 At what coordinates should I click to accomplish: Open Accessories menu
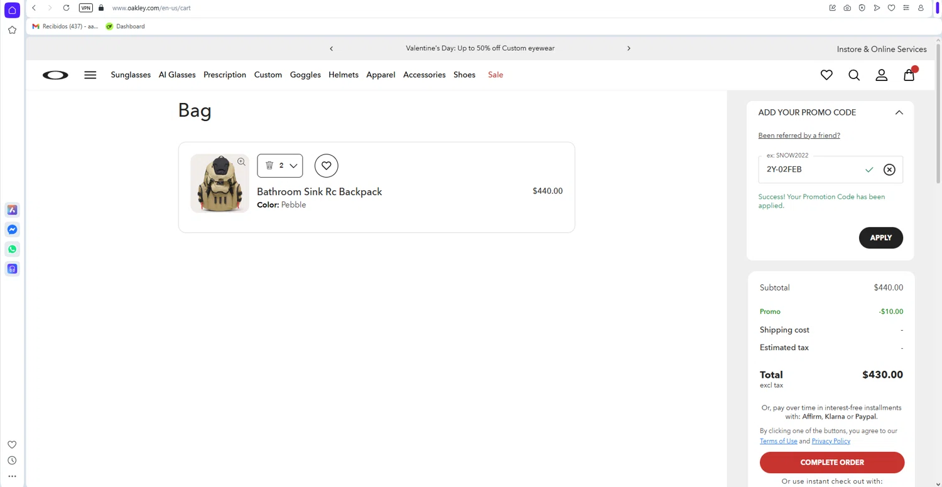[425, 75]
